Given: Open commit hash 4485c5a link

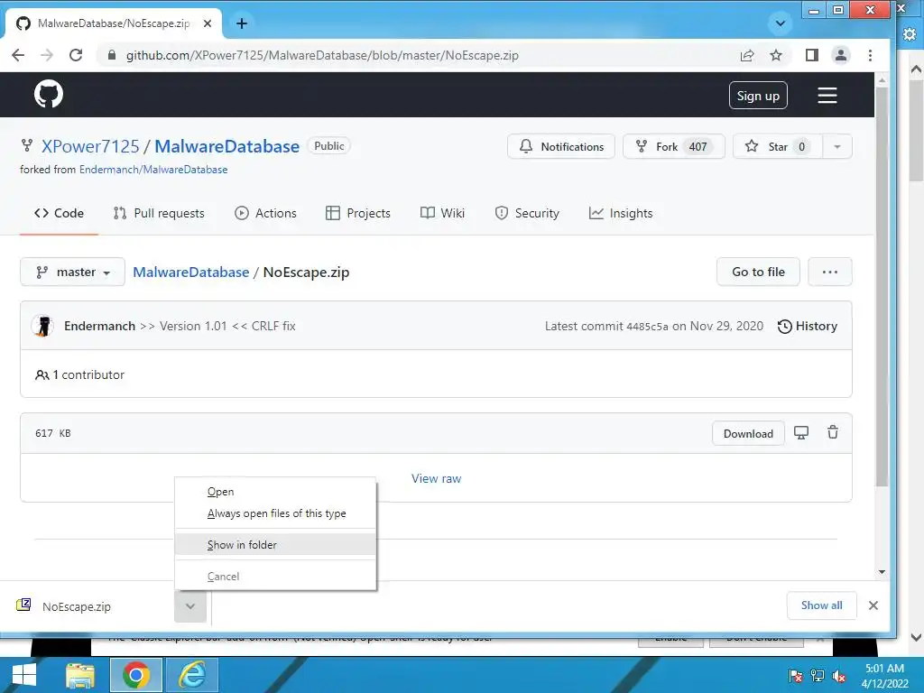Looking at the screenshot, I should pos(647,327).
